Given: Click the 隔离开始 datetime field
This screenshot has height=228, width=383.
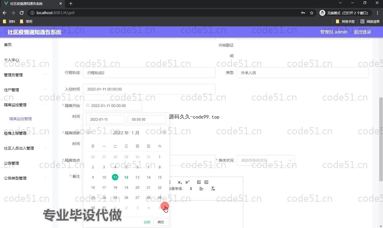Looking at the screenshot, I should pyautogui.click(x=112, y=106).
